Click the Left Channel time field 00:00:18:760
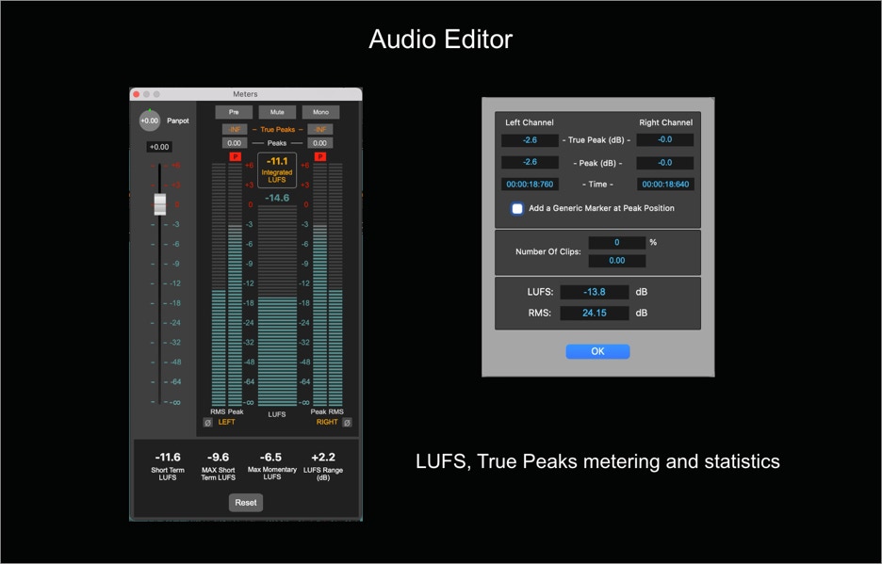 coord(530,185)
